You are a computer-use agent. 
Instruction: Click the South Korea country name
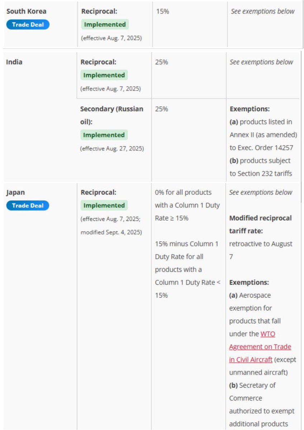[26, 11]
